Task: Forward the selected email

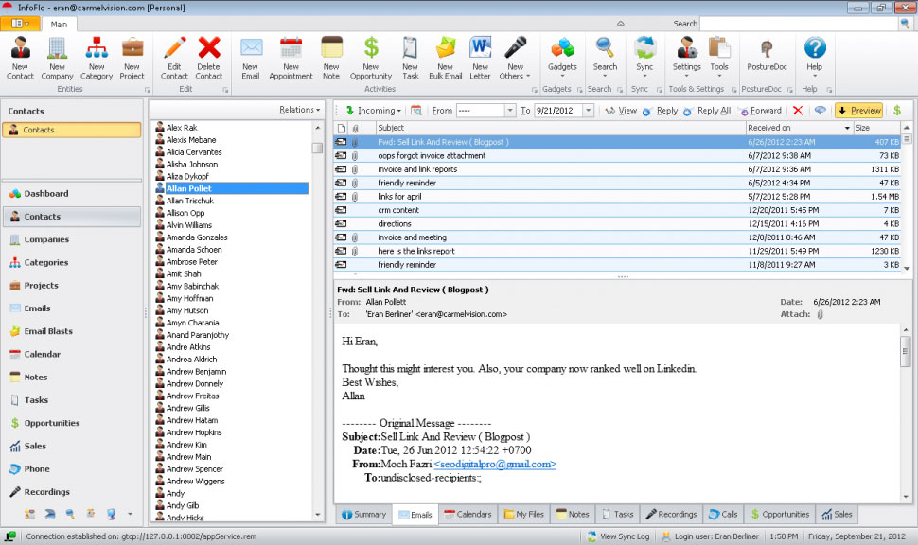Action: [760, 110]
